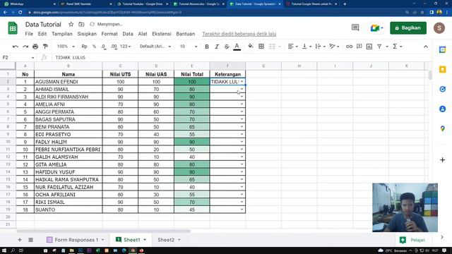The width and height of the screenshot is (452, 254).
Task: Open the Format menu
Action: 109,34
